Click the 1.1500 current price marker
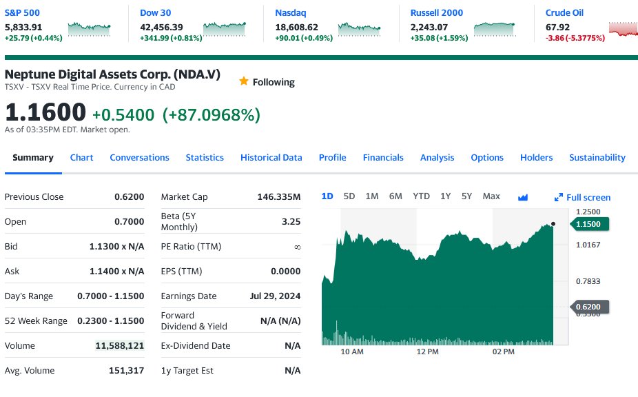The image size is (638, 397). click(590, 224)
